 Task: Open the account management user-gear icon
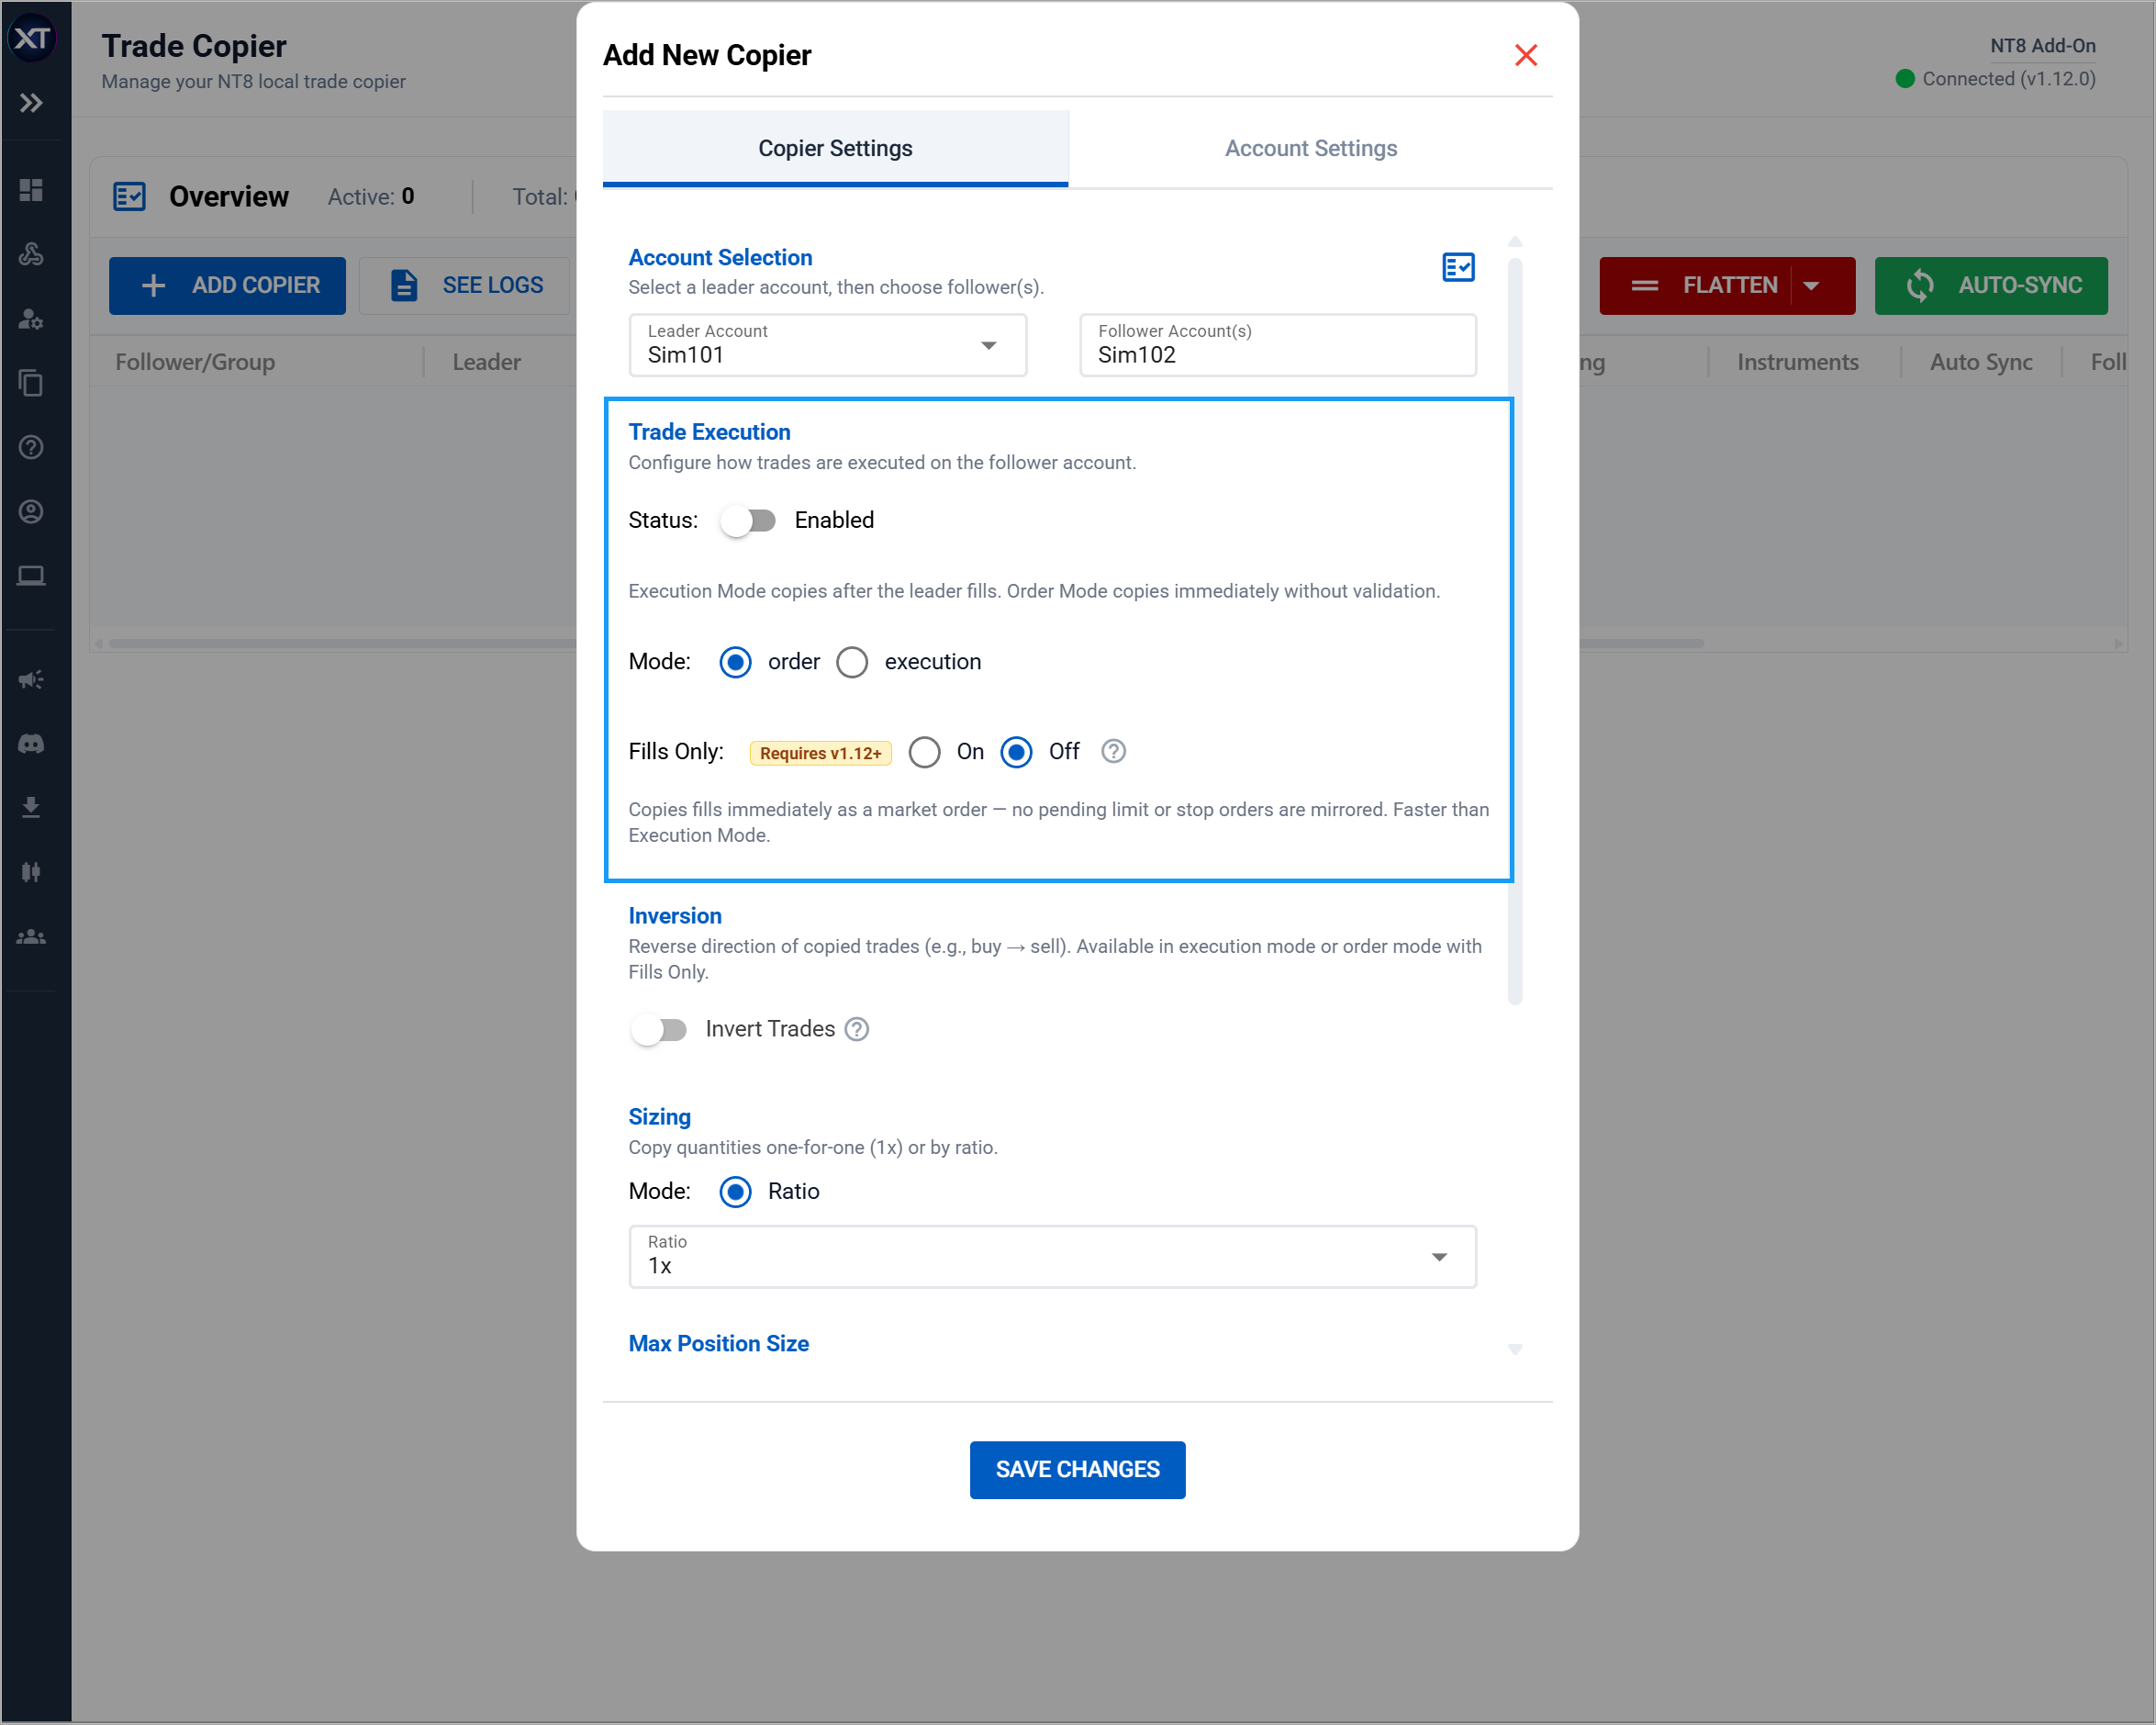coord(31,320)
